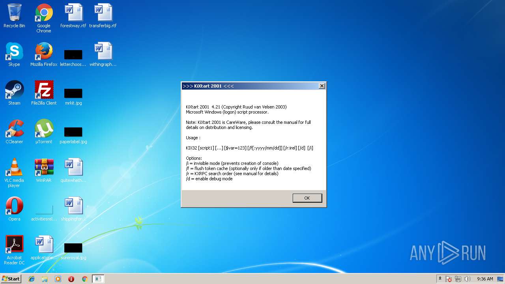Launch Internet Explorer from the taskbar

(32, 279)
